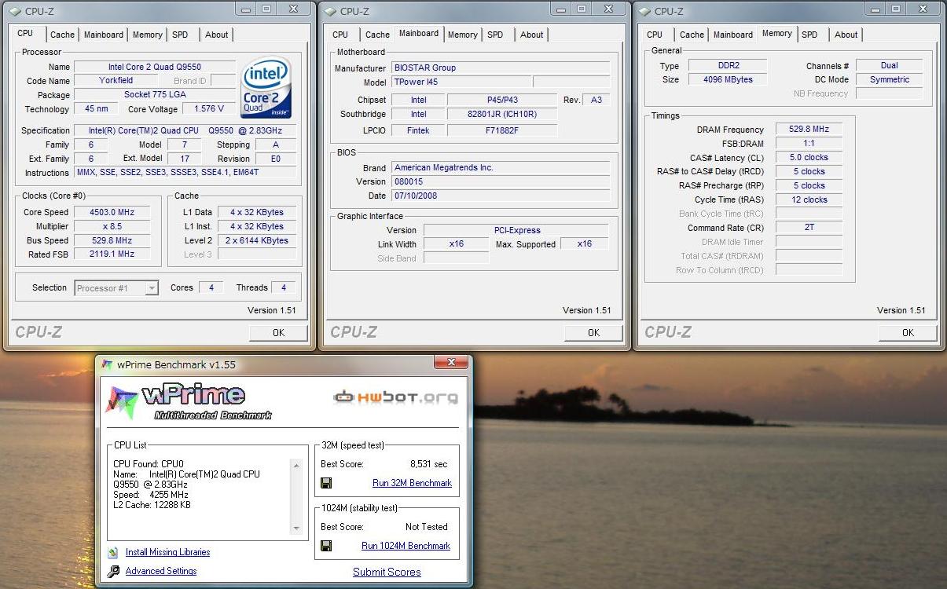Click the Model field TPower I45
Screen dimensions: 947x589
(x=461, y=82)
